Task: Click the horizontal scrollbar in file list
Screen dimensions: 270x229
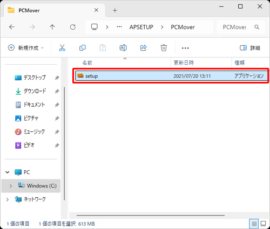Action: coord(151,216)
